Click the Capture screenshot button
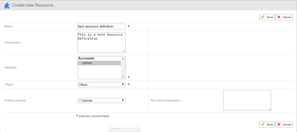 124,129
